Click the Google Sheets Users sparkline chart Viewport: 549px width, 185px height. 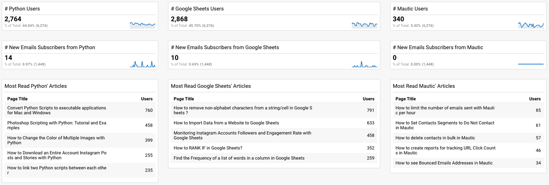click(x=365, y=25)
